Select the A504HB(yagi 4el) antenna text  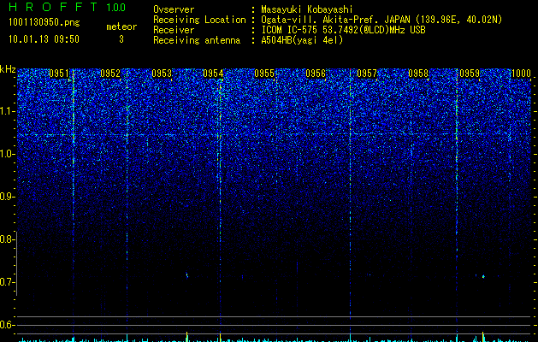point(302,40)
